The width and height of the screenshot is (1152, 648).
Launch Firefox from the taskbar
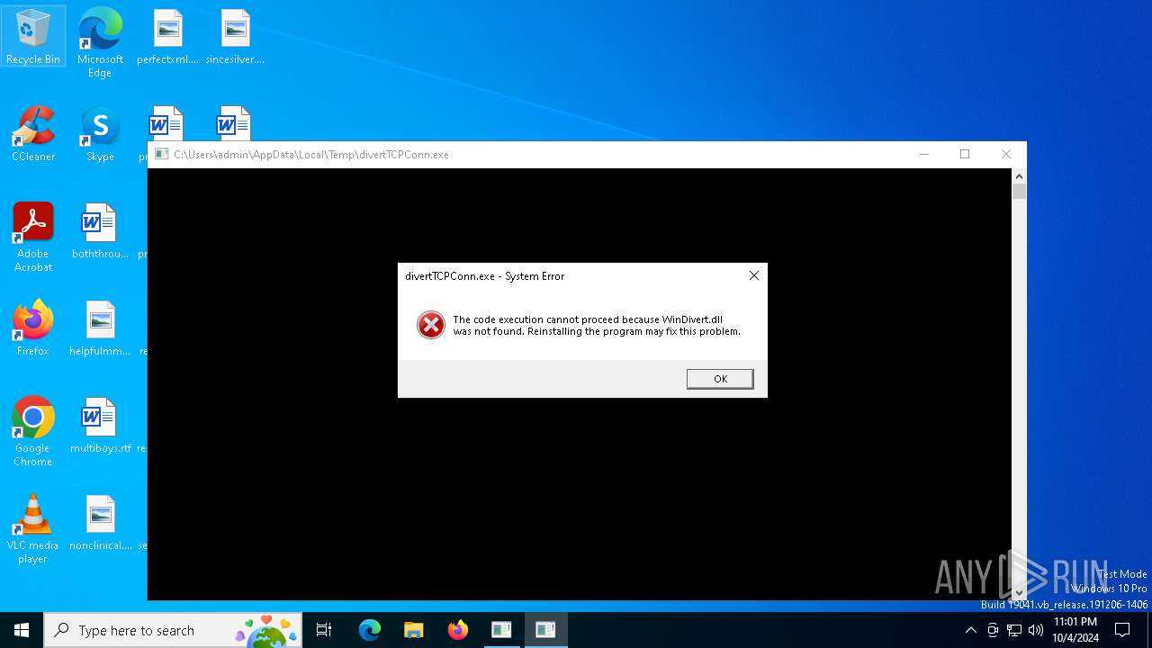click(457, 630)
